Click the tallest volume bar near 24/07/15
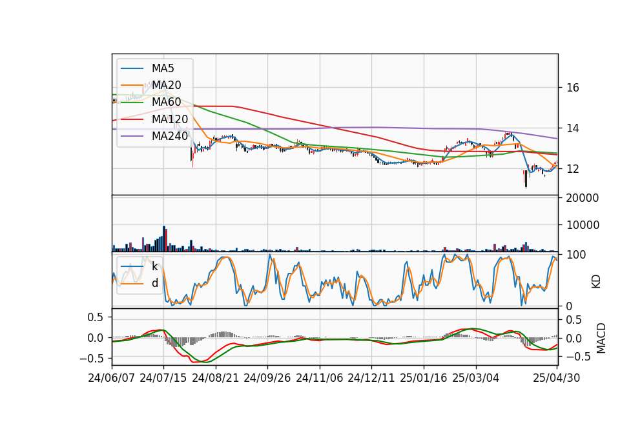This screenshot has width=620, height=445. tap(164, 239)
